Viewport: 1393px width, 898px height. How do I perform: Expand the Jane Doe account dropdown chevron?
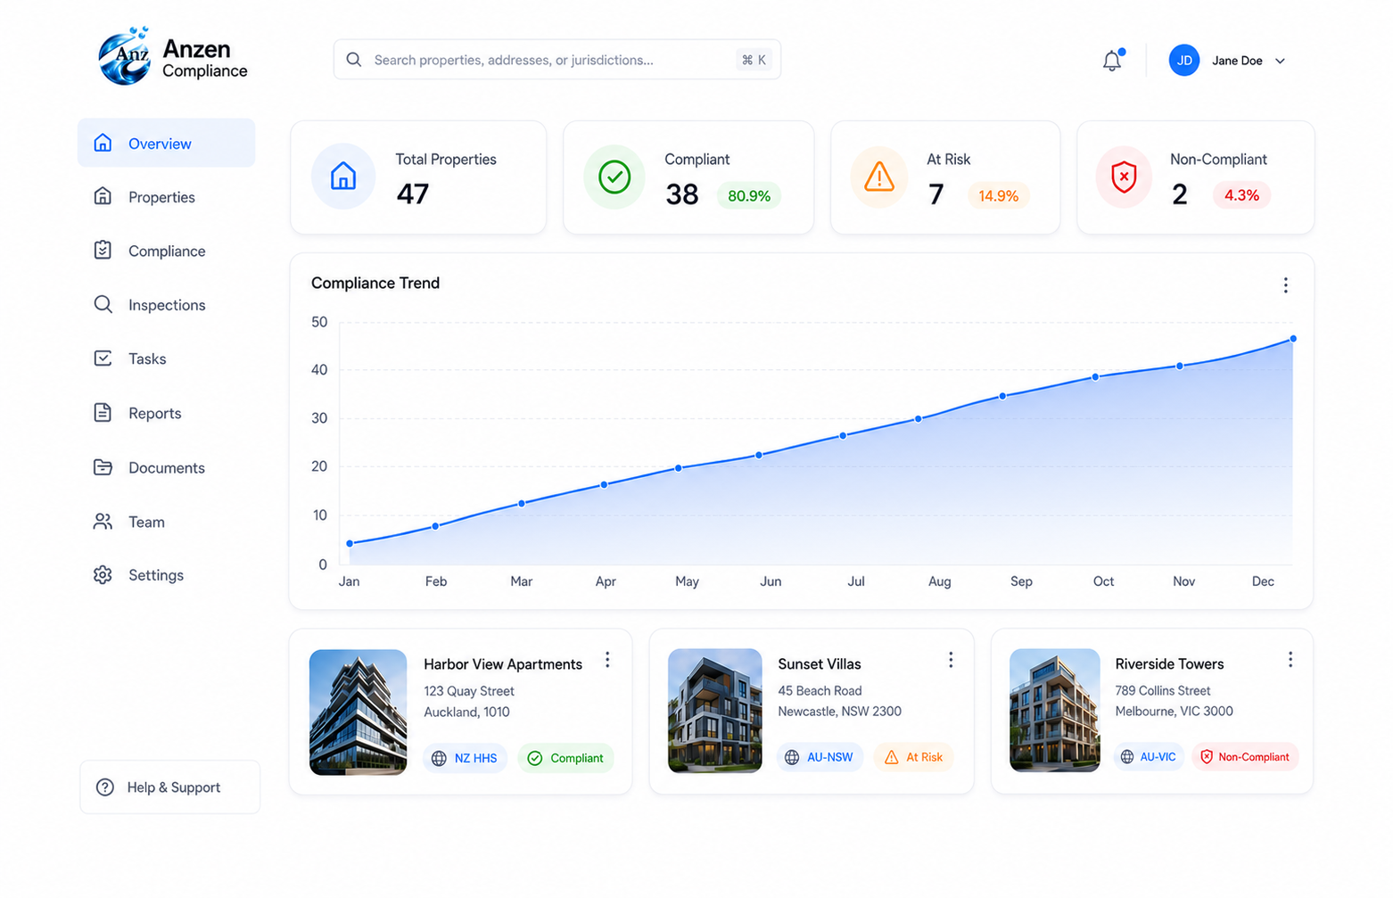click(x=1280, y=62)
